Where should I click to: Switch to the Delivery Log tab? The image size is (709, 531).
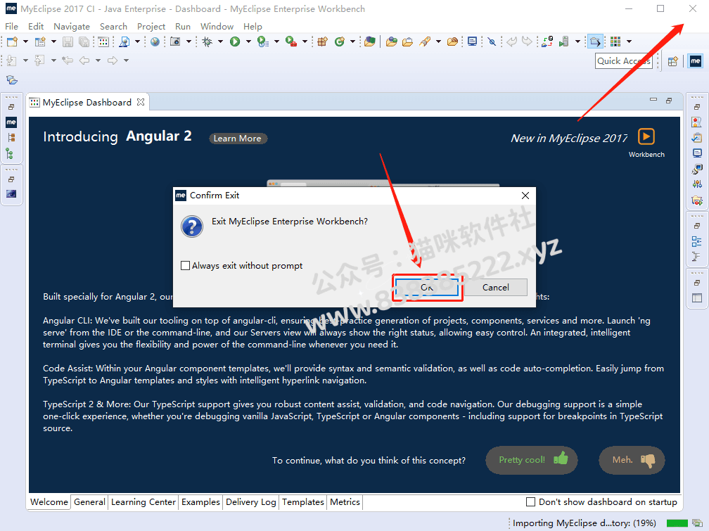(251, 502)
